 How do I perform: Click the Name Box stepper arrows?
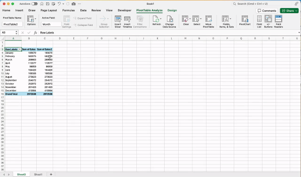click(x=16, y=32)
